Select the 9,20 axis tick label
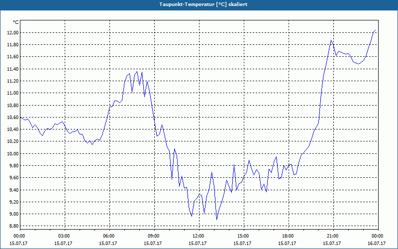The image size is (398, 249). (14, 202)
